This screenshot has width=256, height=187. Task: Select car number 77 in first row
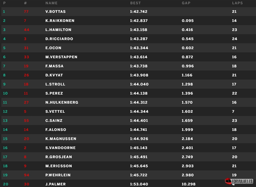coord(26,12)
